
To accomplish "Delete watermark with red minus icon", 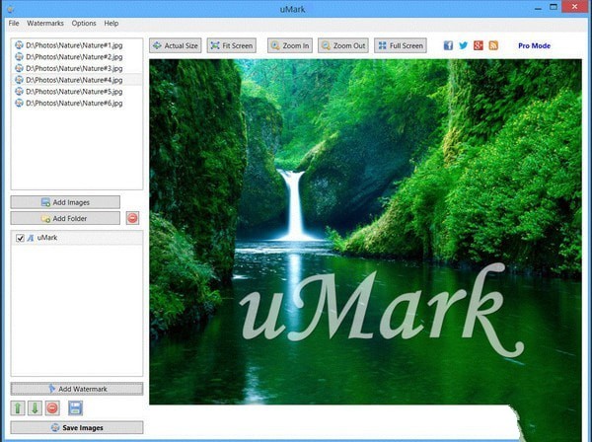I will coord(52,408).
